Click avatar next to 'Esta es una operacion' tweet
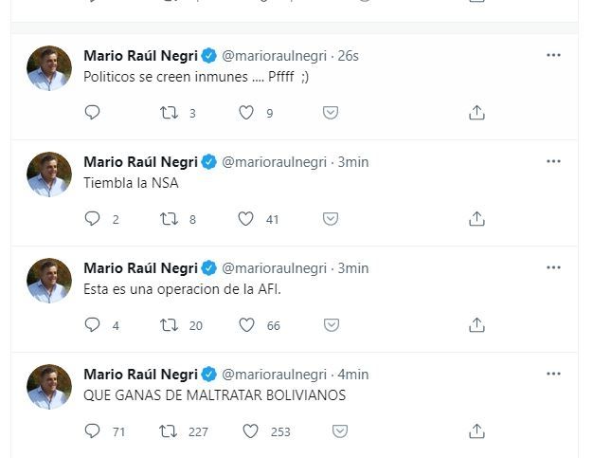 [49, 281]
